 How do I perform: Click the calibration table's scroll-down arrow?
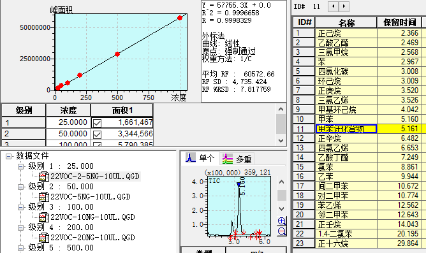[x=281, y=141]
